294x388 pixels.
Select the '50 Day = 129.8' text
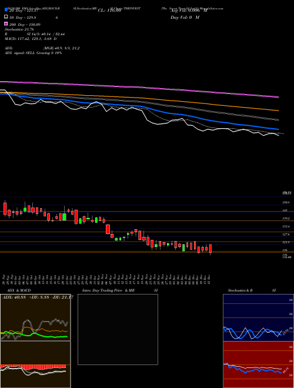22,17
